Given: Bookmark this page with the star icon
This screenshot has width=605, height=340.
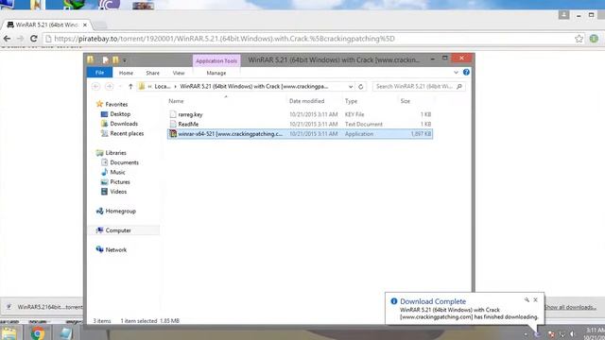Looking at the screenshot, I should (x=579, y=39).
